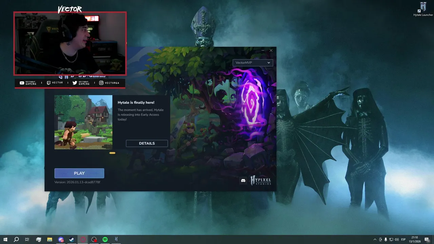Image resolution: width=434 pixels, height=244 pixels.
Task: Open the Windows Start menu
Action: point(5,240)
